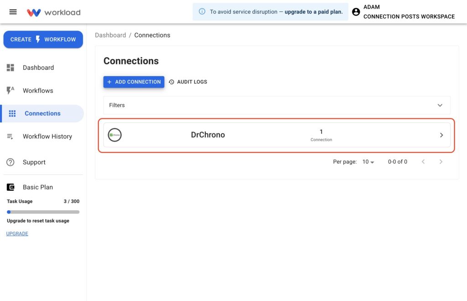The image size is (467, 301).
Task: Open Workflow History in the sidebar
Action: pos(43,137)
